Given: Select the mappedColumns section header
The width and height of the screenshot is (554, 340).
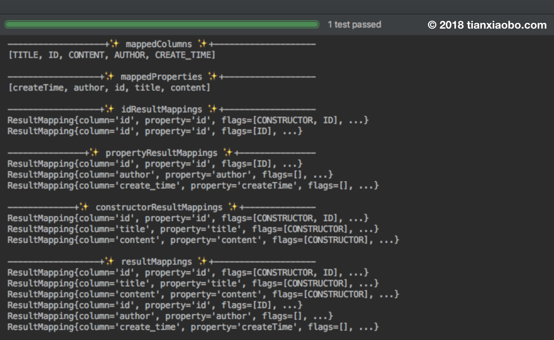Looking at the screenshot, I should 162,44.
